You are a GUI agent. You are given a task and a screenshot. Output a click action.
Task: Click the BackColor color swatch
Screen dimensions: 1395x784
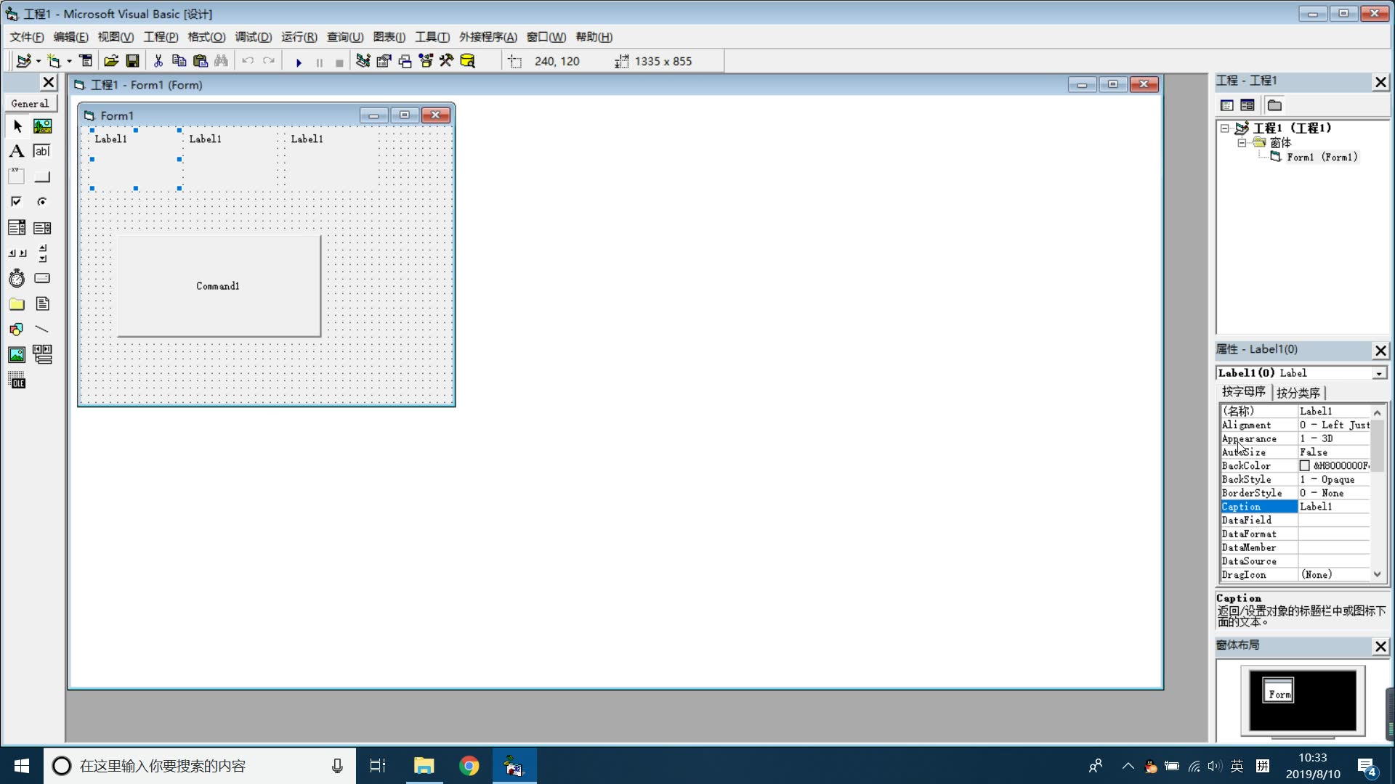[1305, 466]
